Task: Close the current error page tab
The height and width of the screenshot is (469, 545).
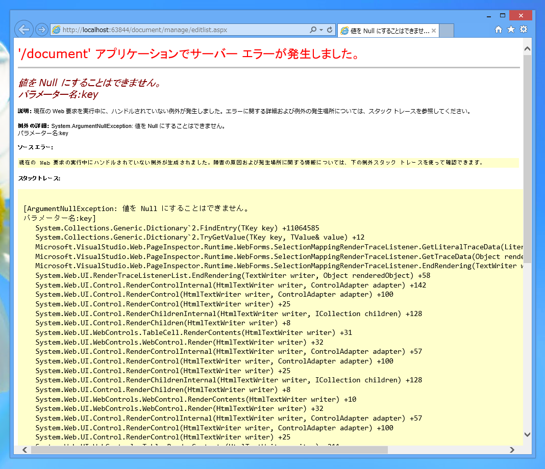Action: point(433,30)
